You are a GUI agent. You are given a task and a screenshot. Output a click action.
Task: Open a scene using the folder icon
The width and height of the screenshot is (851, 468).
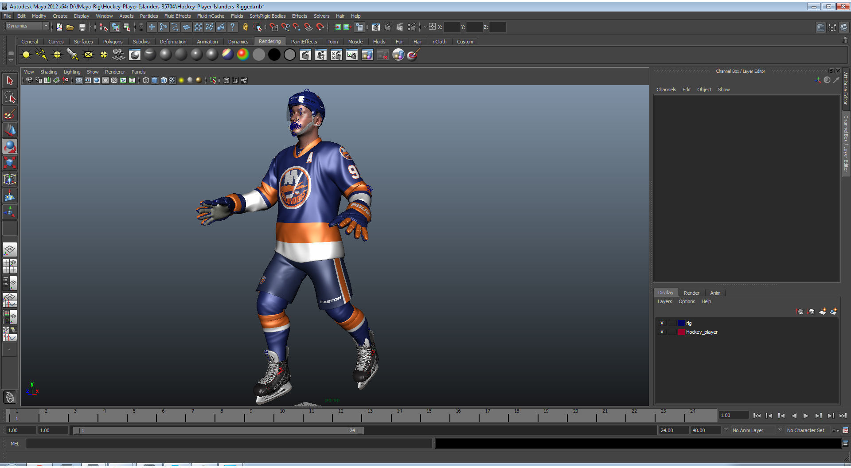click(70, 27)
